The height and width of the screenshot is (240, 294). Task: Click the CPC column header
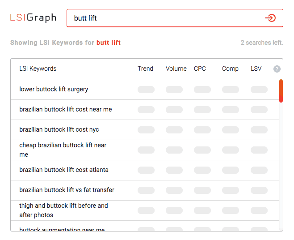[x=200, y=69]
